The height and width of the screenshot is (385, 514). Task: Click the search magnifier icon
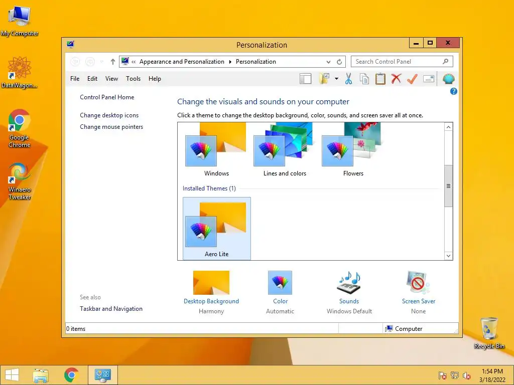(445, 61)
